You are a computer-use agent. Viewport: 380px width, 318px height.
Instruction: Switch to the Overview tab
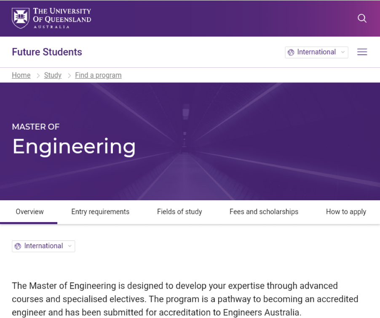point(29,212)
